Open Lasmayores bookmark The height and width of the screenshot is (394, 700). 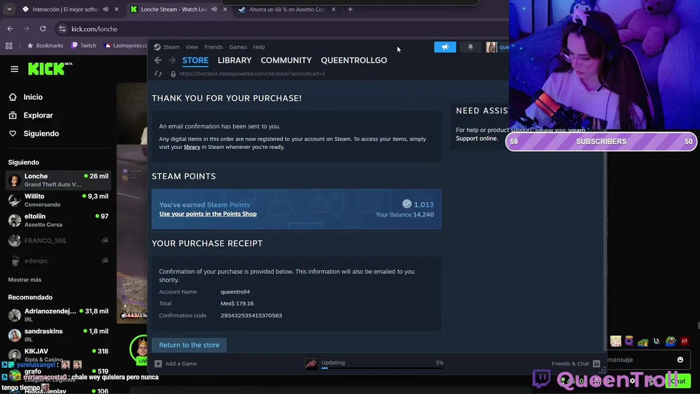point(125,45)
